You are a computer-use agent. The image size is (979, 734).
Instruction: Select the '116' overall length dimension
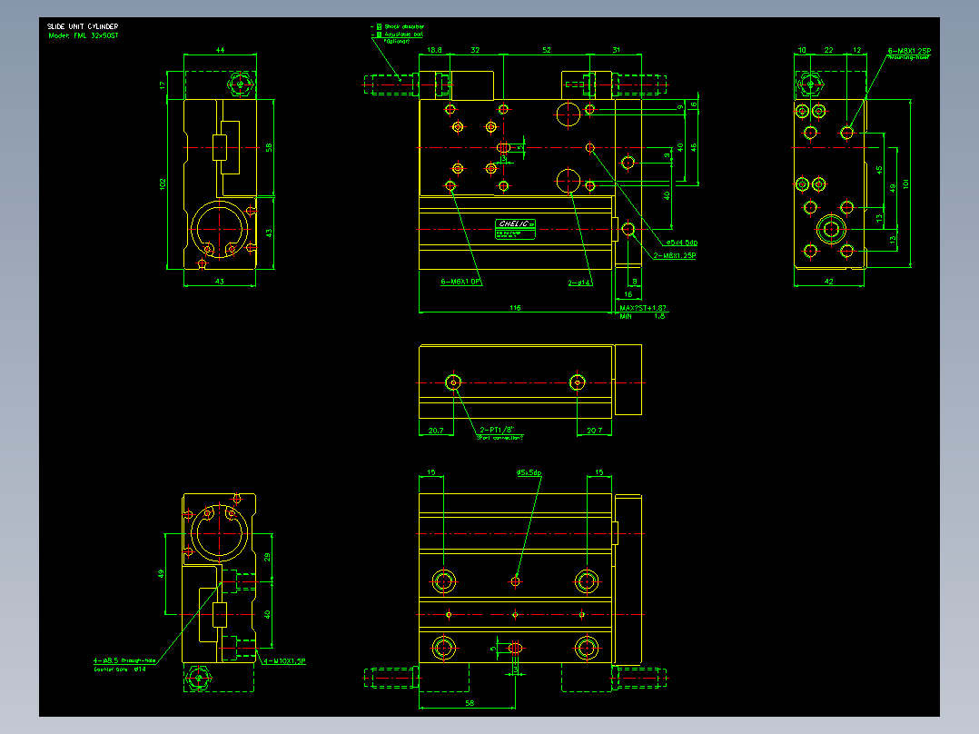pyautogui.click(x=514, y=308)
